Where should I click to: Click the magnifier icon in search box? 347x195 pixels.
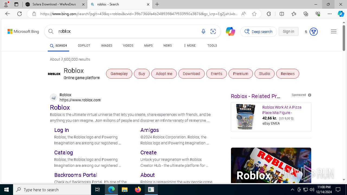pos(51,31)
